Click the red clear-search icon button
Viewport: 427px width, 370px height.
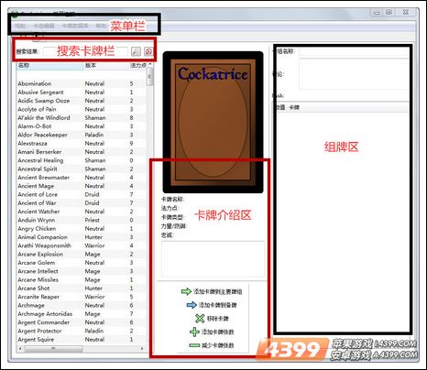coord(148,51)
